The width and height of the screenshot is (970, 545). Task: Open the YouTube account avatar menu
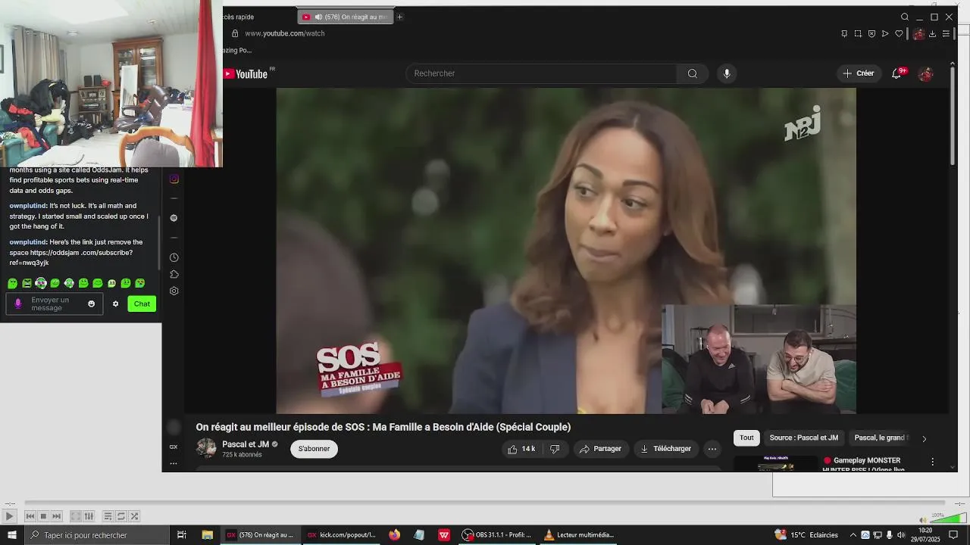tap(925, 73)
